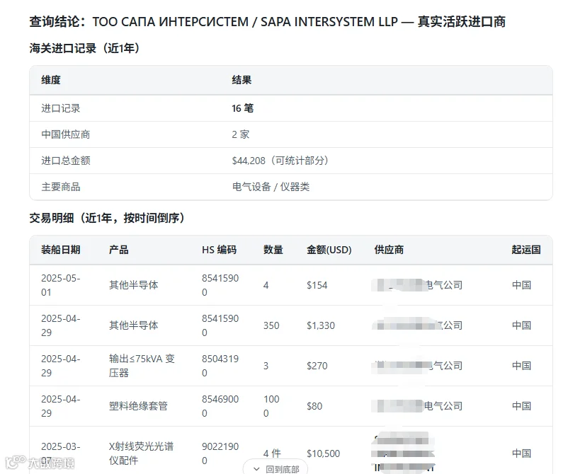This screenshot has width=568, height=474.
Task: Click the 结果 column header
Action: tap(242, 80)
